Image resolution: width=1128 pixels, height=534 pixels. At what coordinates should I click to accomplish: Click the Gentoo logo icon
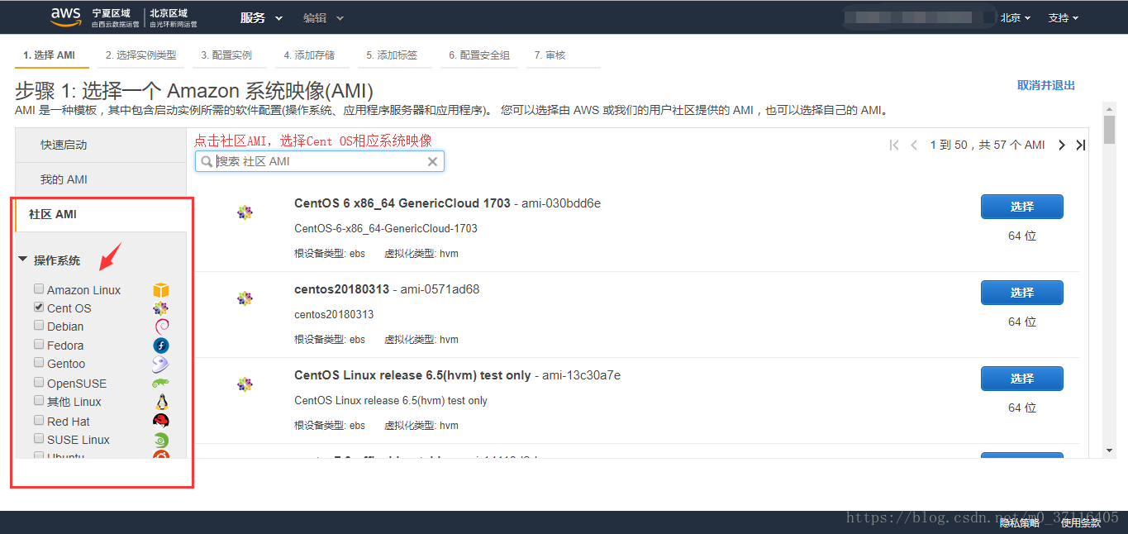[x=161, y=365]
